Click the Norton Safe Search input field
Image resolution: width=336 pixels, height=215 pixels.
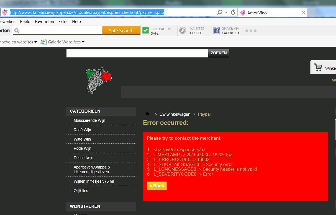coord(58,30)
